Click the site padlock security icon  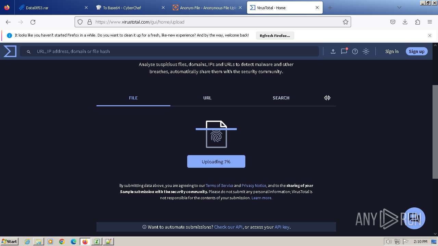click(x=90, y=22)
